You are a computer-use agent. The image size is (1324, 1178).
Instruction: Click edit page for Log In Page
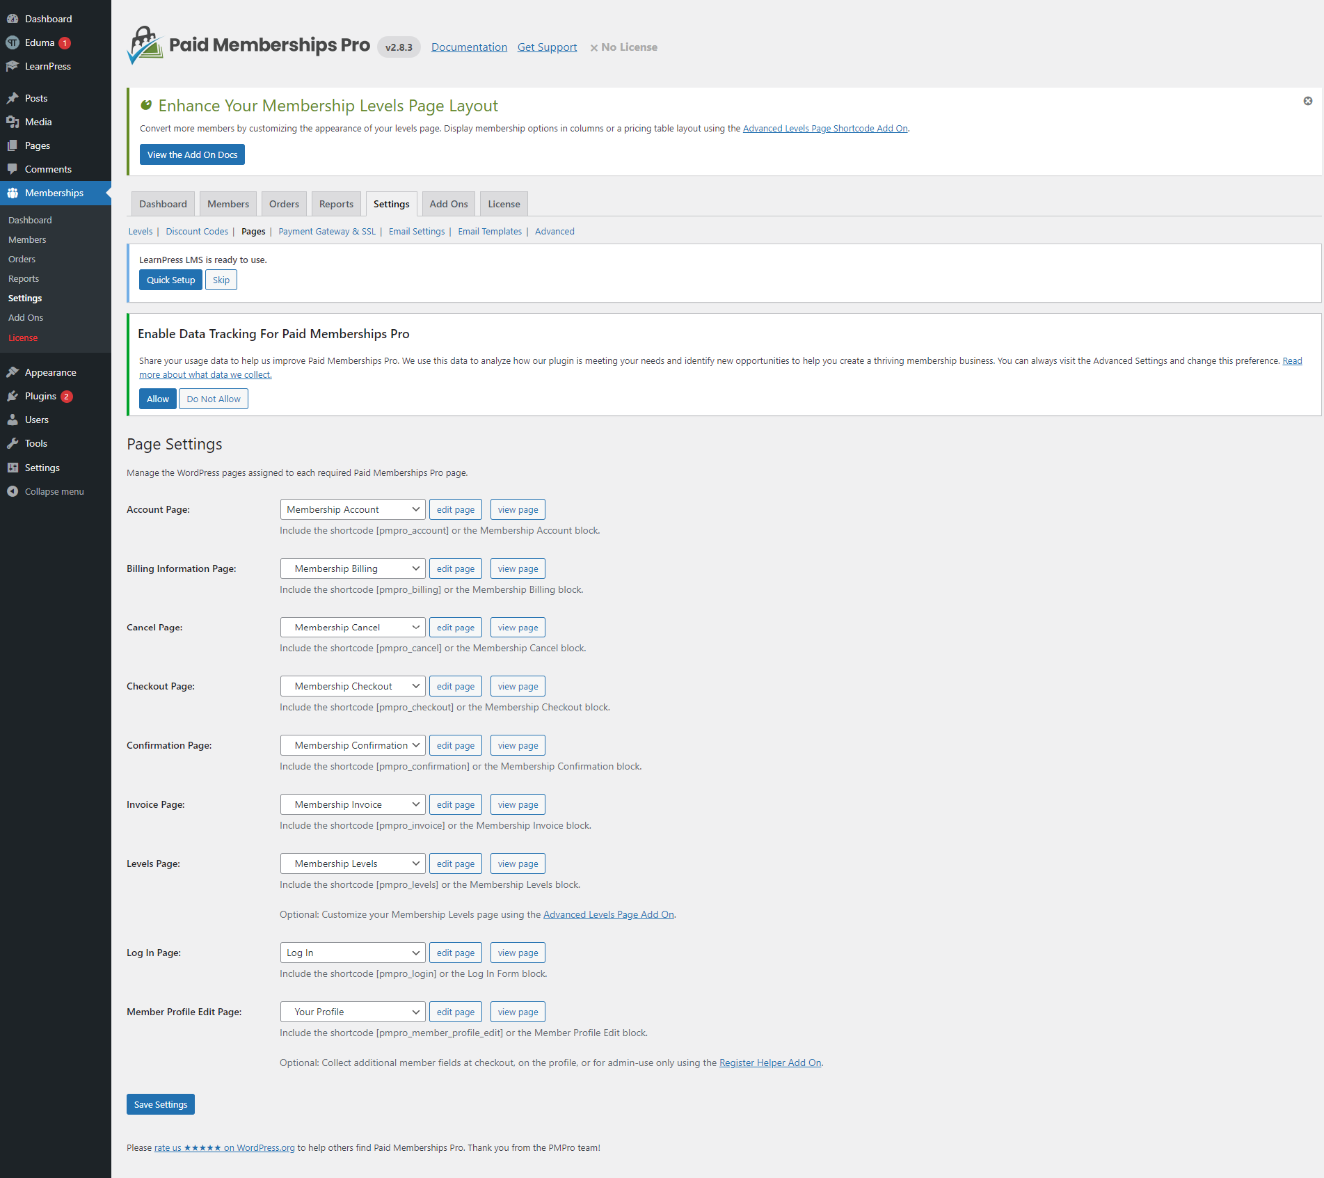pos(456,953)
